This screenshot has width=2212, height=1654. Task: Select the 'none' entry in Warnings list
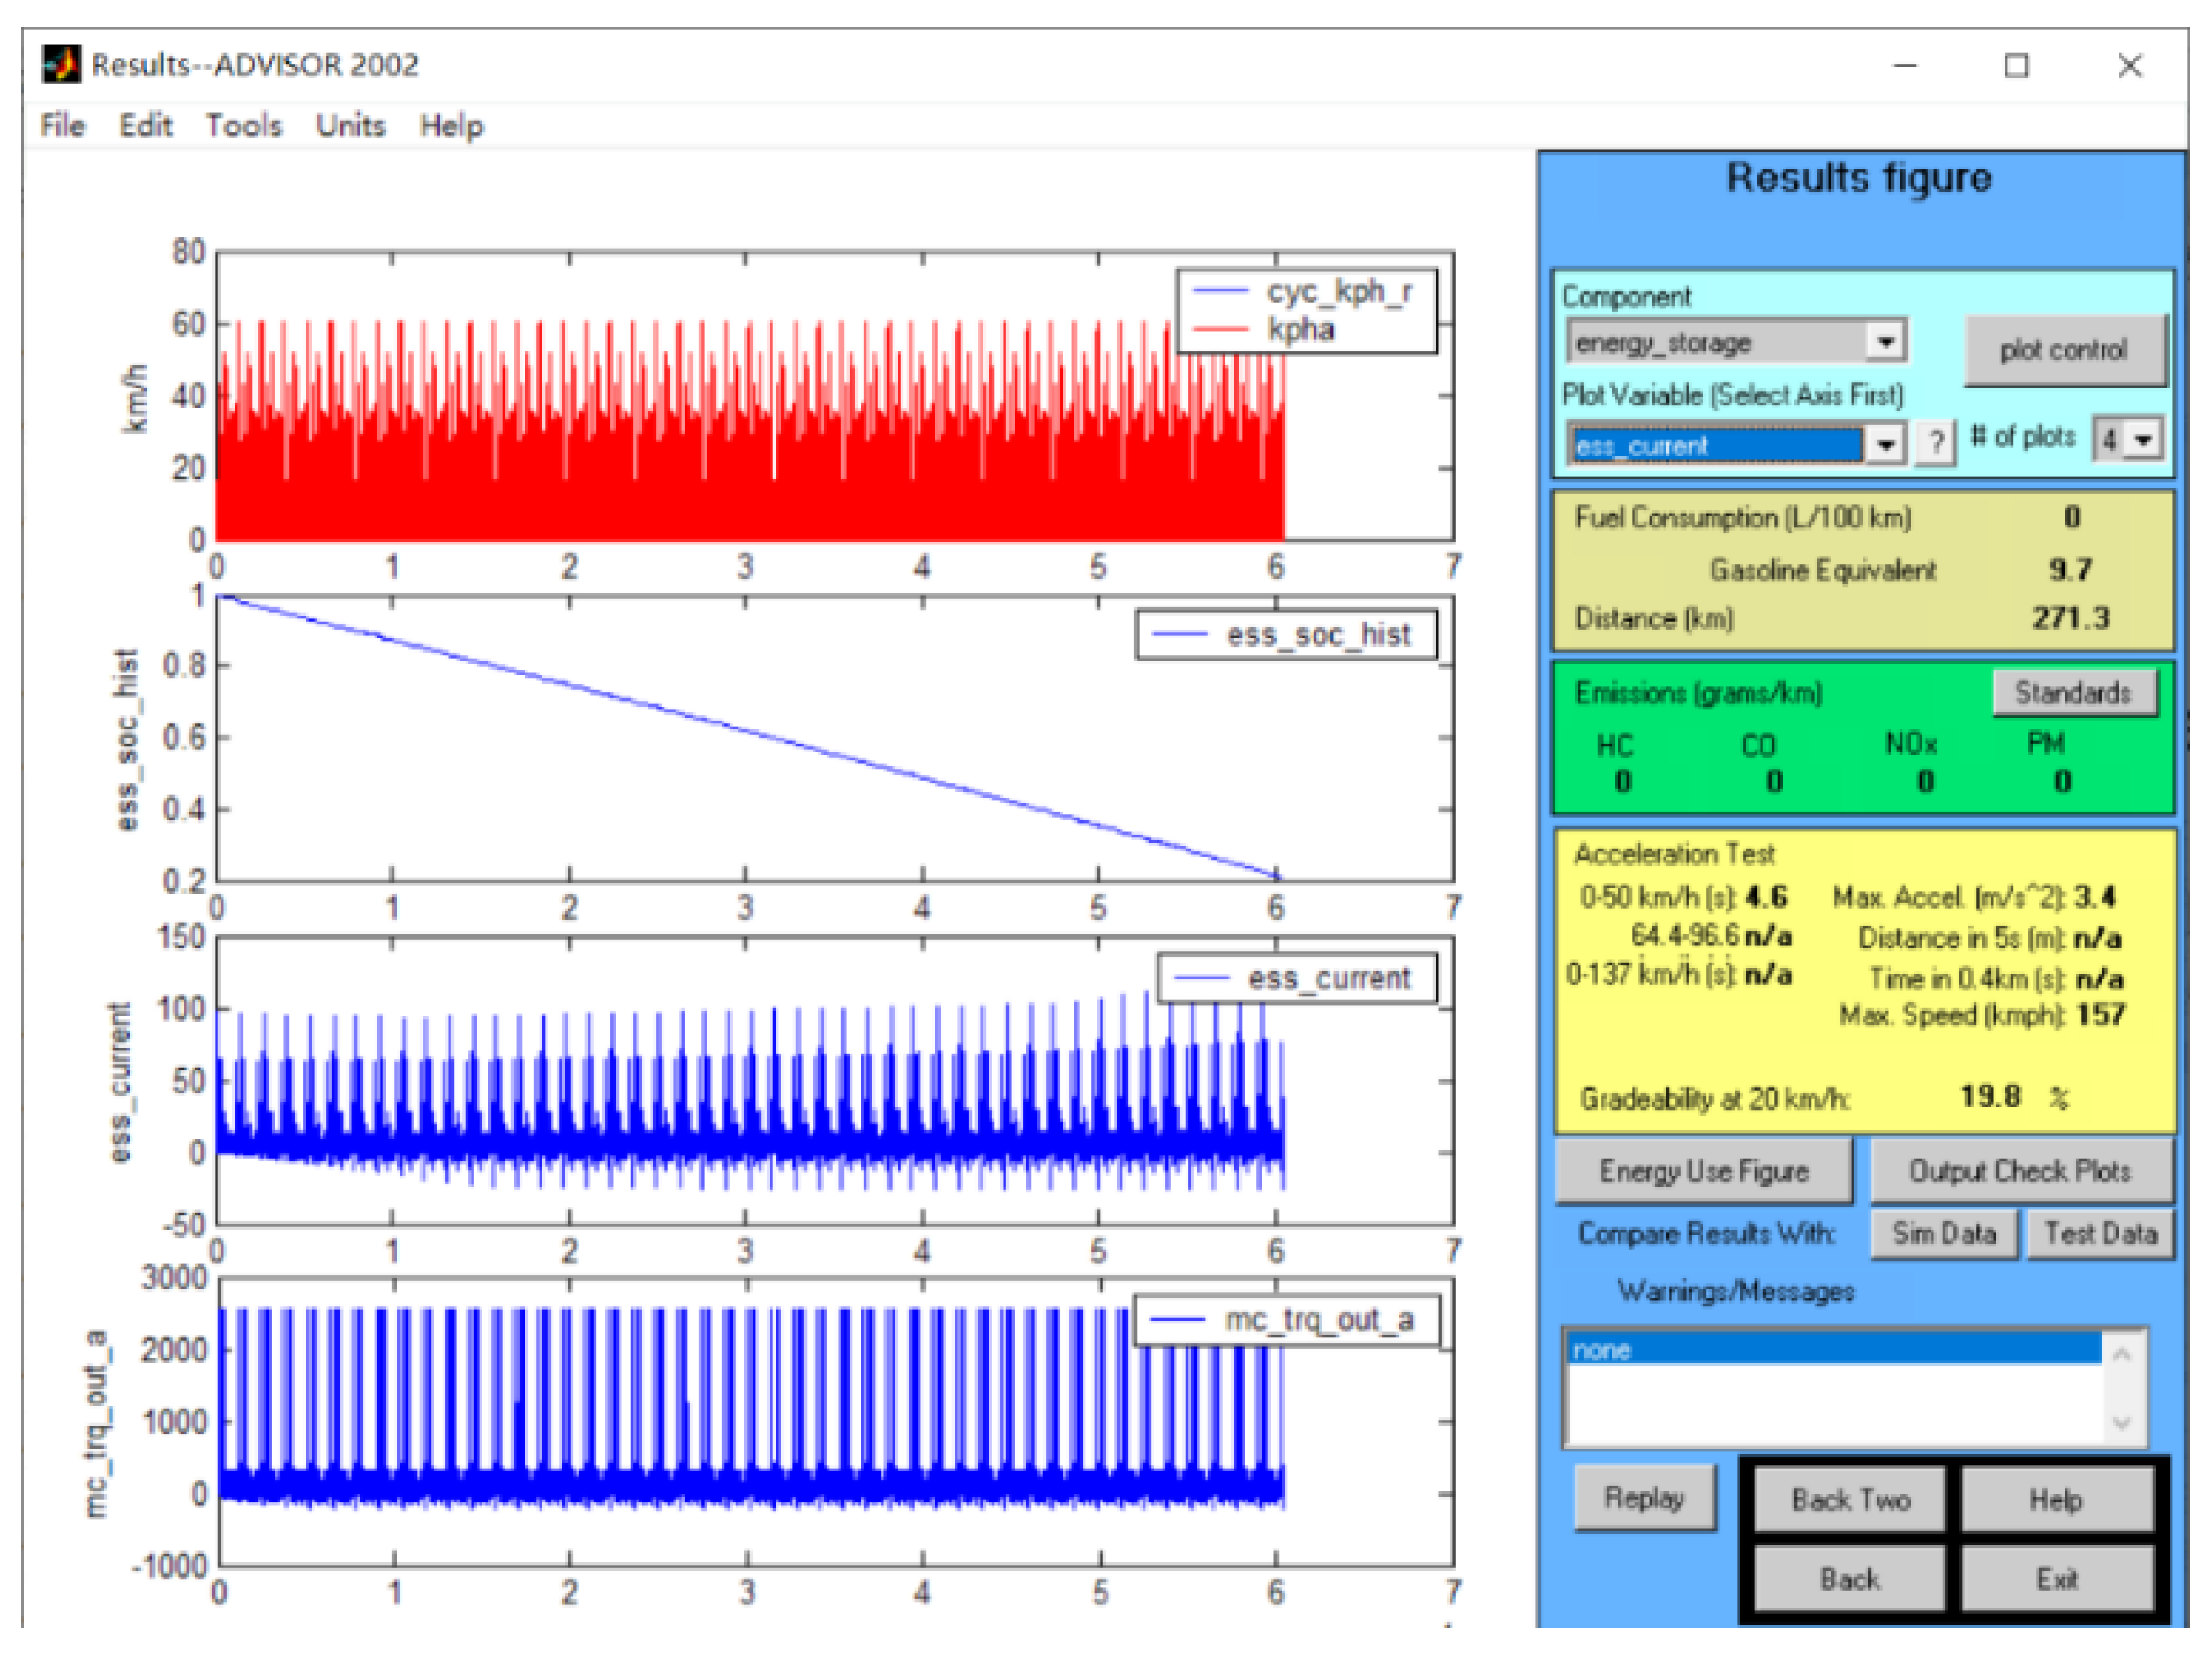pyautogui.click(x=1832, y=1350)
